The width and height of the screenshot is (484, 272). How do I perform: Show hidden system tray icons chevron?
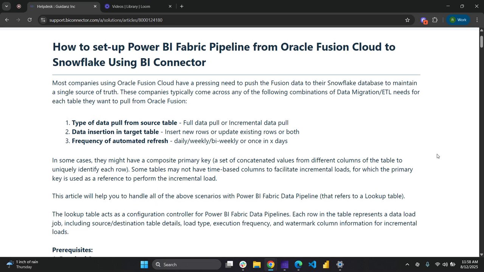pos(407,264)
